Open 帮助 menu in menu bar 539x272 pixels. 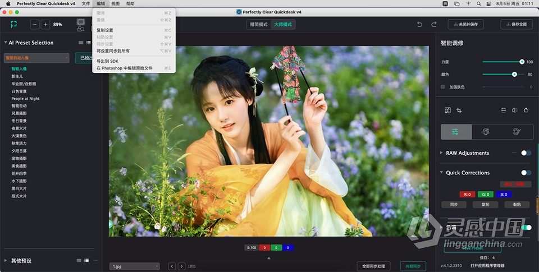point(130,3)
